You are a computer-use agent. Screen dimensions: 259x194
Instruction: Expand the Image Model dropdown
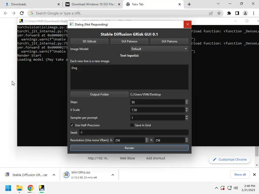[159, 49]
